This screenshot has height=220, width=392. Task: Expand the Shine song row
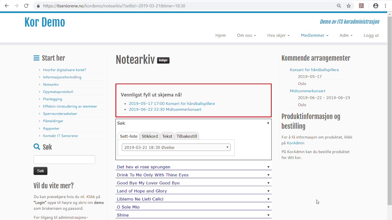tap(194, 215)
